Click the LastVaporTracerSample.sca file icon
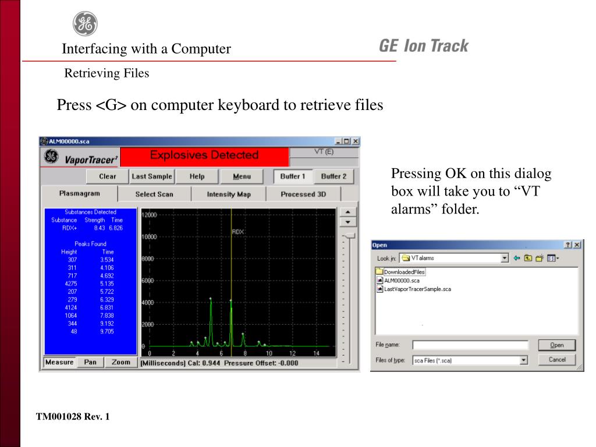The height and width of the screenshot is (447, 596). 379,289
